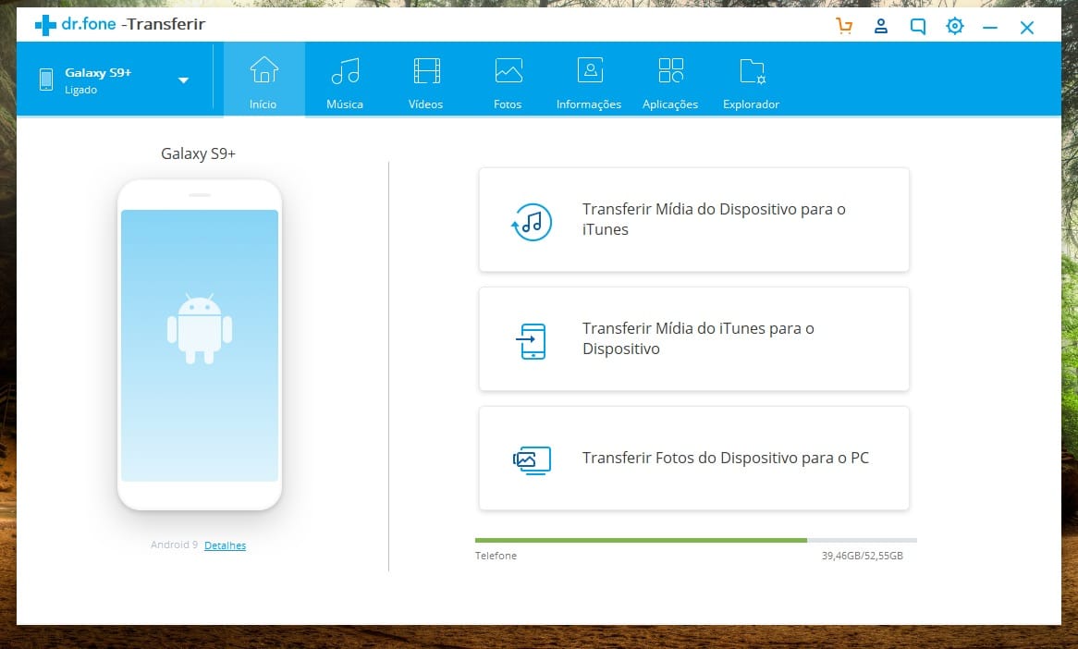Click the Telefone storage usage bar
Viewport: 1078px width, 649px height.
coord(695,540)
